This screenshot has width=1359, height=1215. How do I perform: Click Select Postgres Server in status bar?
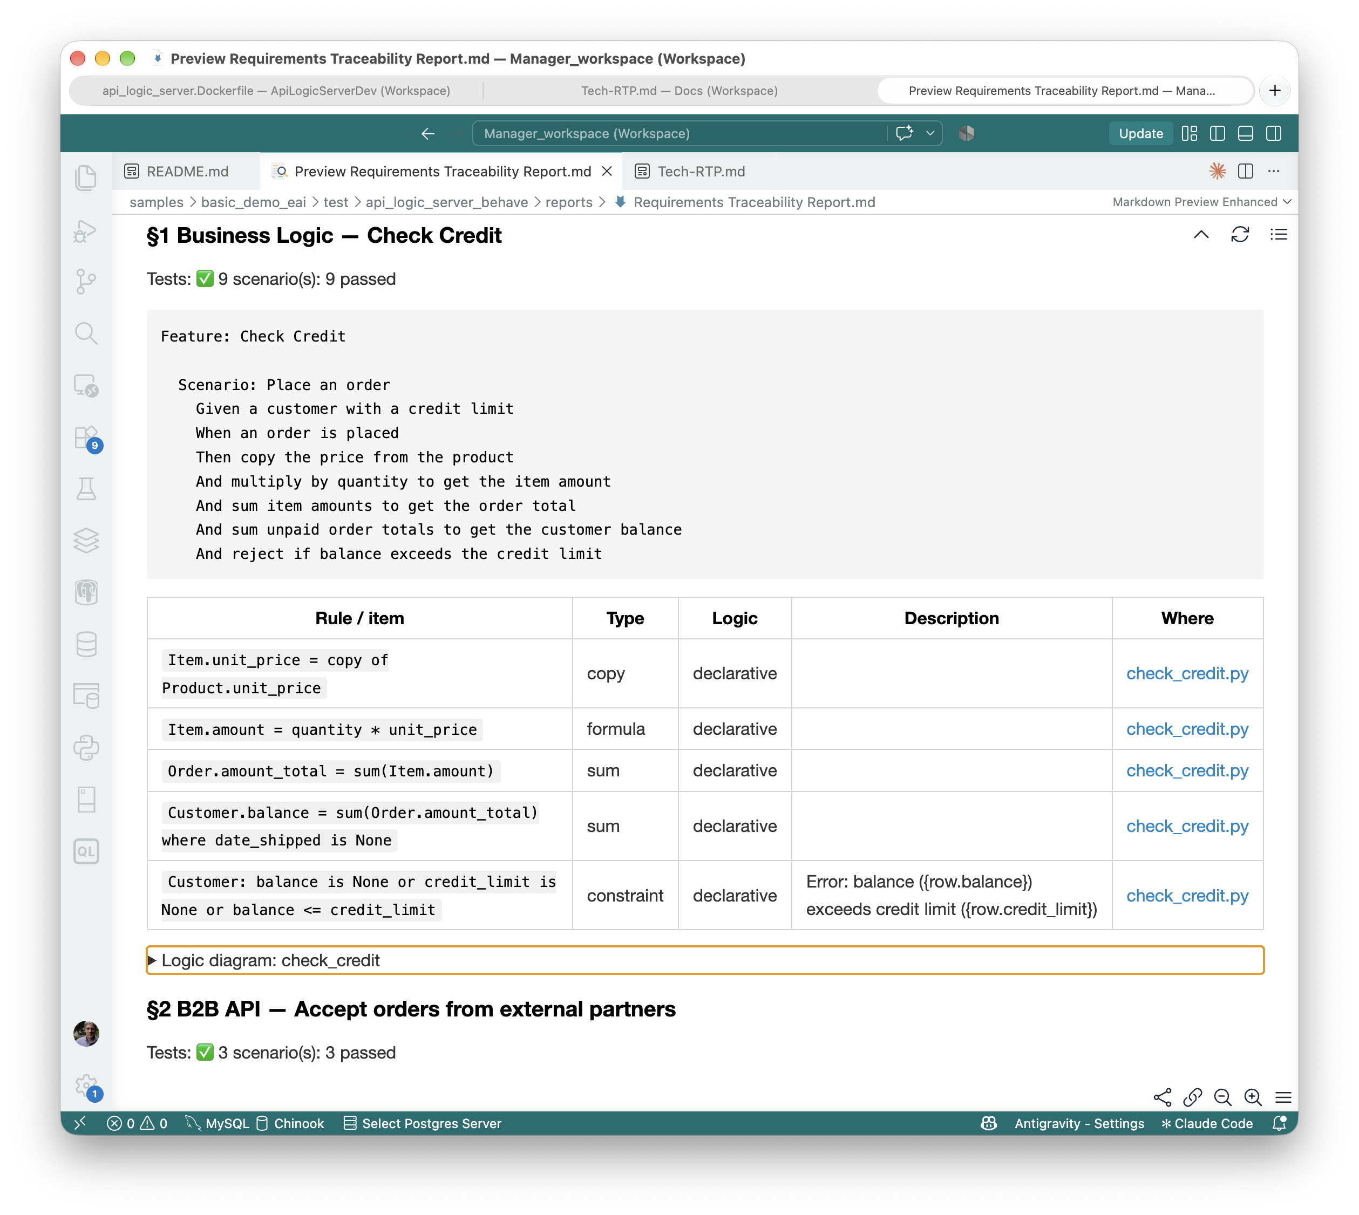point(423,1123)
